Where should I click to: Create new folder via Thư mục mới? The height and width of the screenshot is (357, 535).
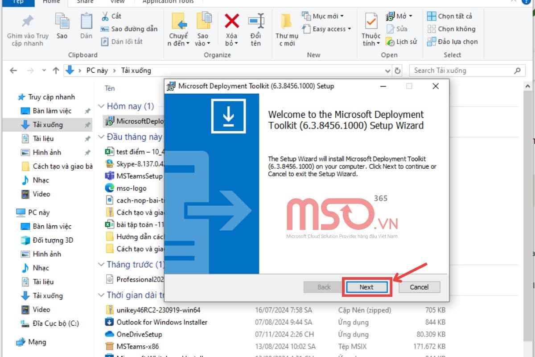pos(287,30)
